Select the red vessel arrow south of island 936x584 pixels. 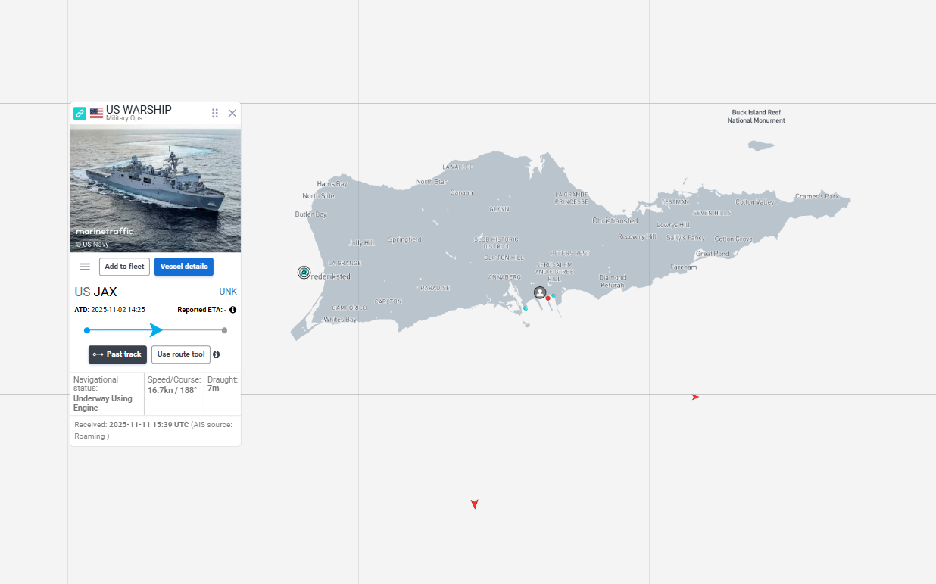coord(474,504)
